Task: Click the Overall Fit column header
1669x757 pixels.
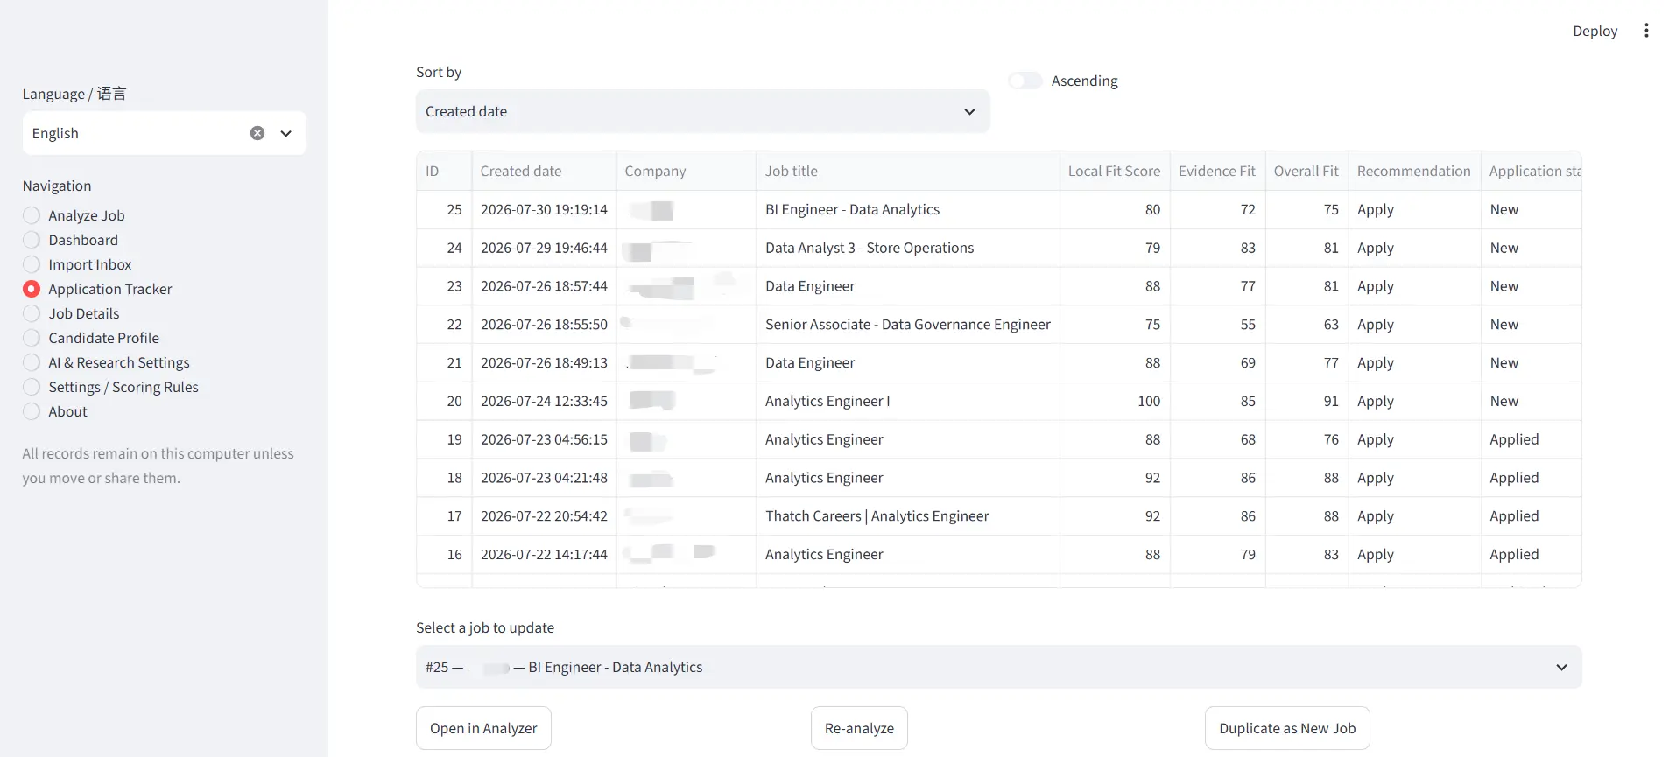Action: tap(1306, 172)
